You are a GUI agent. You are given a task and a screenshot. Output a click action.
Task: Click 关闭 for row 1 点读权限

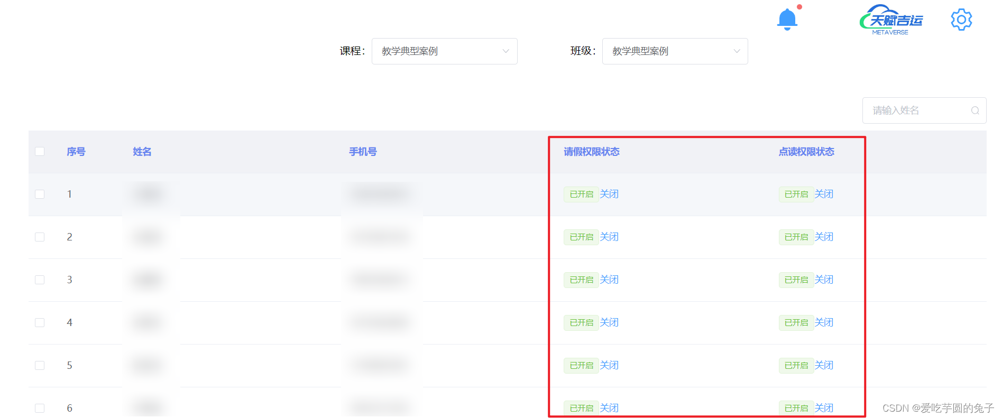(824, 194)
